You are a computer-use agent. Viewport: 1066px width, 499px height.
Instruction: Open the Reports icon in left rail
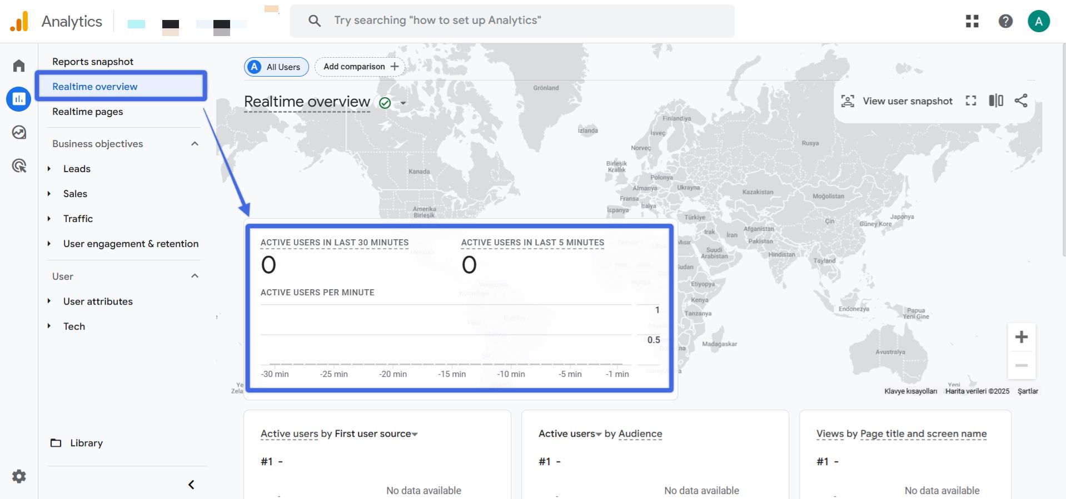click(19, 99)
